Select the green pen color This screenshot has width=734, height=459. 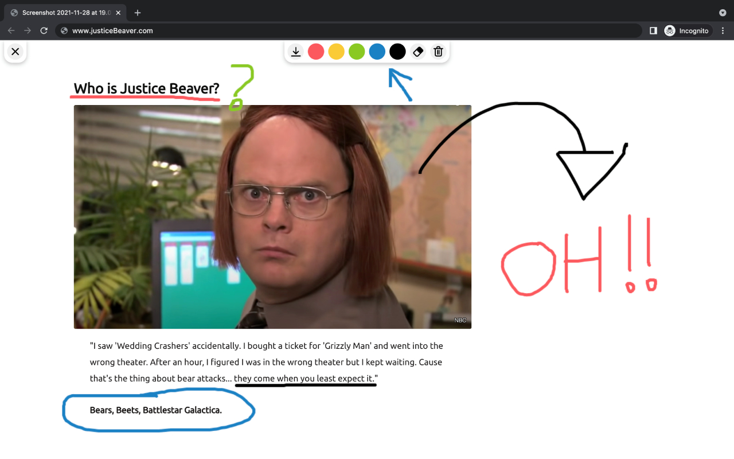357,52
